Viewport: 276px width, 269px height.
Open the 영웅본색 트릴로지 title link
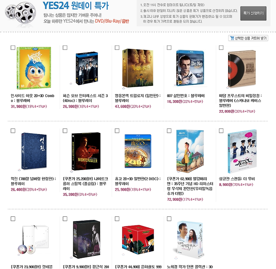point(138,98)
